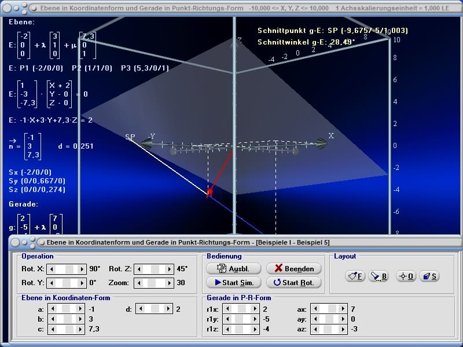Decrease plane coefficient c
Screen dimensions: 463x347
(53, 329)
